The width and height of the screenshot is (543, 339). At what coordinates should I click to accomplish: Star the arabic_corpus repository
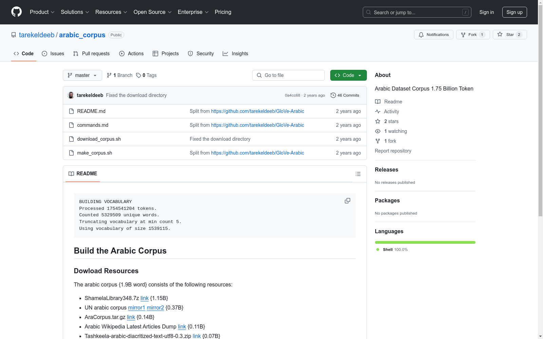point(510,35)
